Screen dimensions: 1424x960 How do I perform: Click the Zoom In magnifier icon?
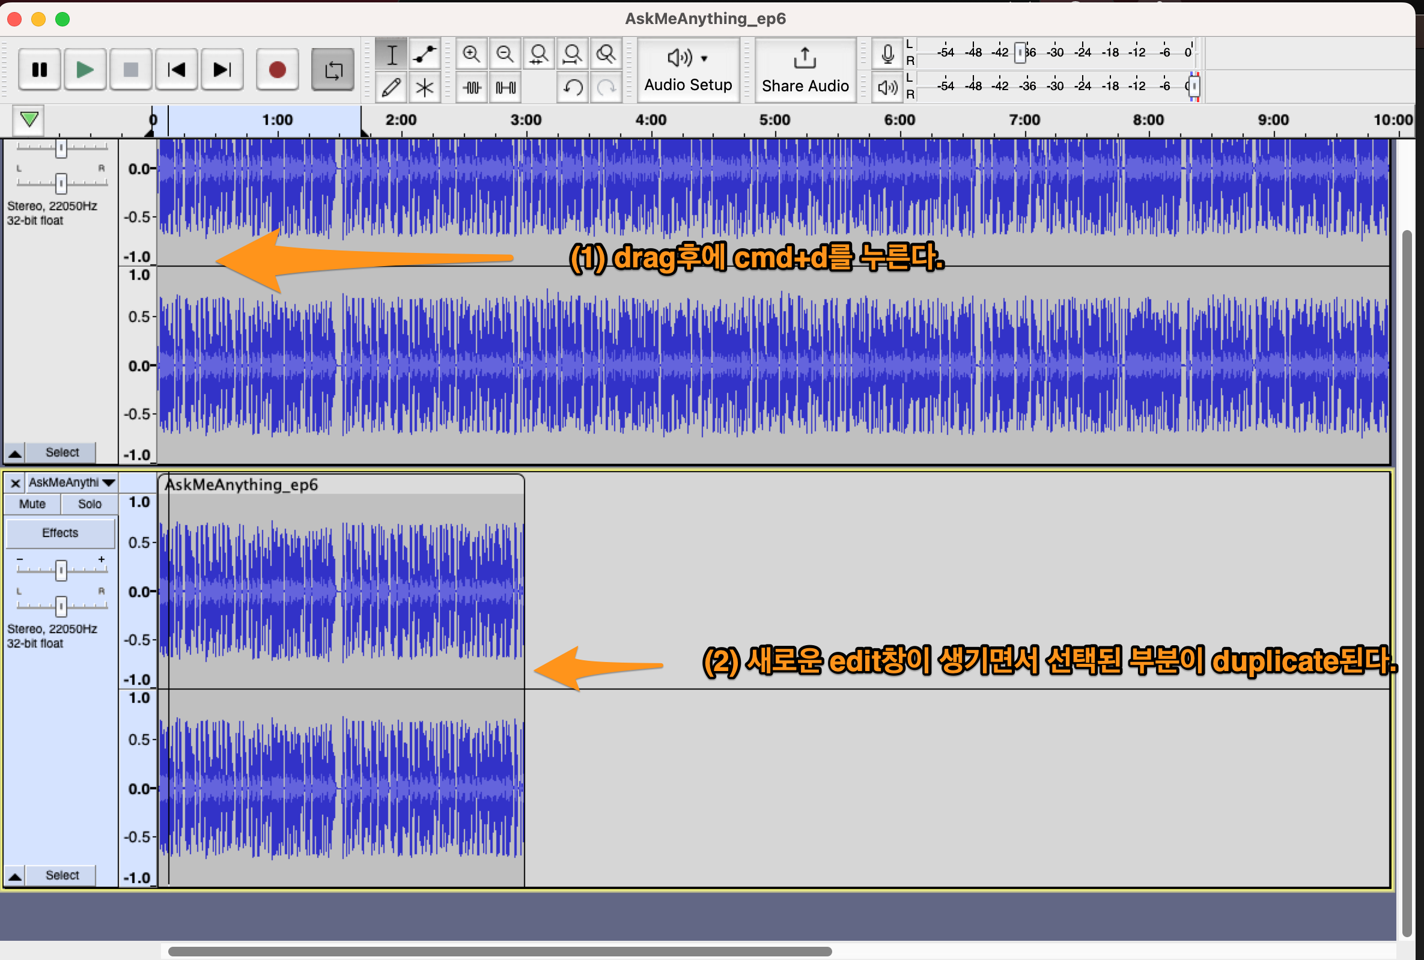[x=471, y=55]
